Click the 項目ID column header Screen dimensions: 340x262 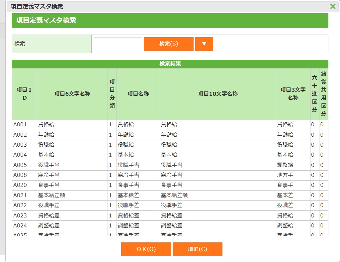(x=25, y=94)
